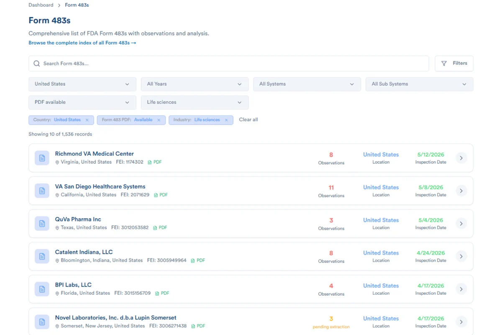Screen dimensions: 502x335
Task: Go to Dashboard in the breadcrumb
Action: click(x=41, y=5)
